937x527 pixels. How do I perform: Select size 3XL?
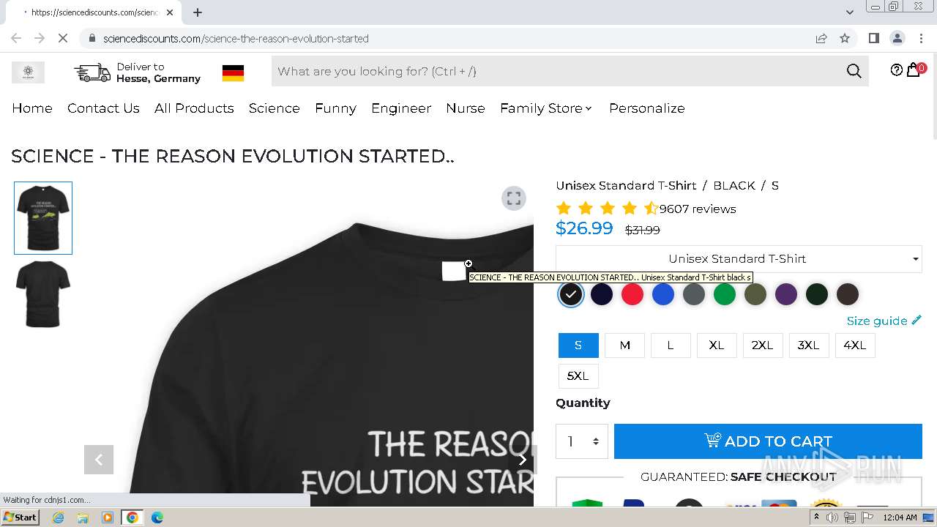tap(809, 345)
